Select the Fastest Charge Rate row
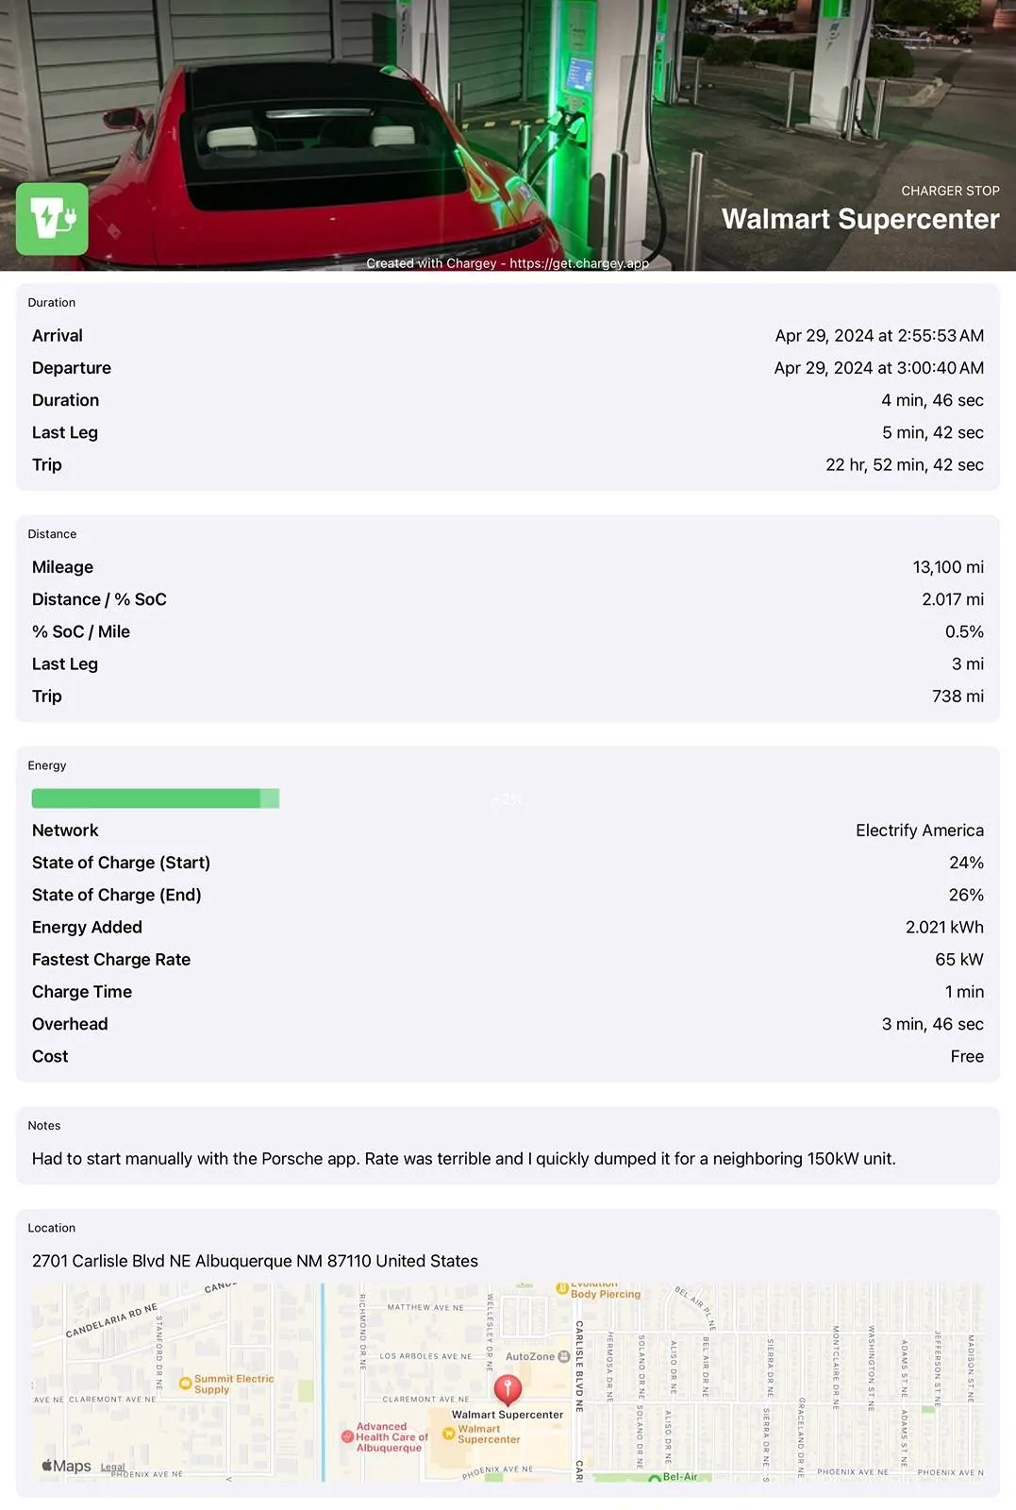Viewport: 1016px width, 1510px height. [x=508, y=960]
